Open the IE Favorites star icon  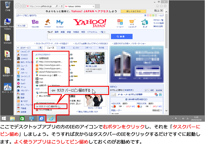point(161,6)
